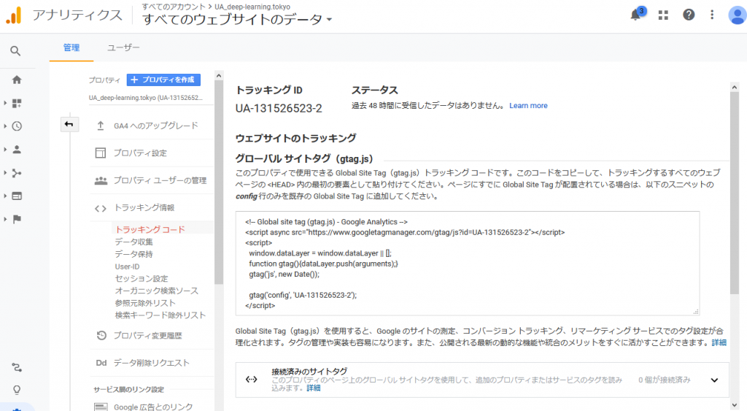Open Audience person icon in sidebar
747x411 pixels.
17,149
